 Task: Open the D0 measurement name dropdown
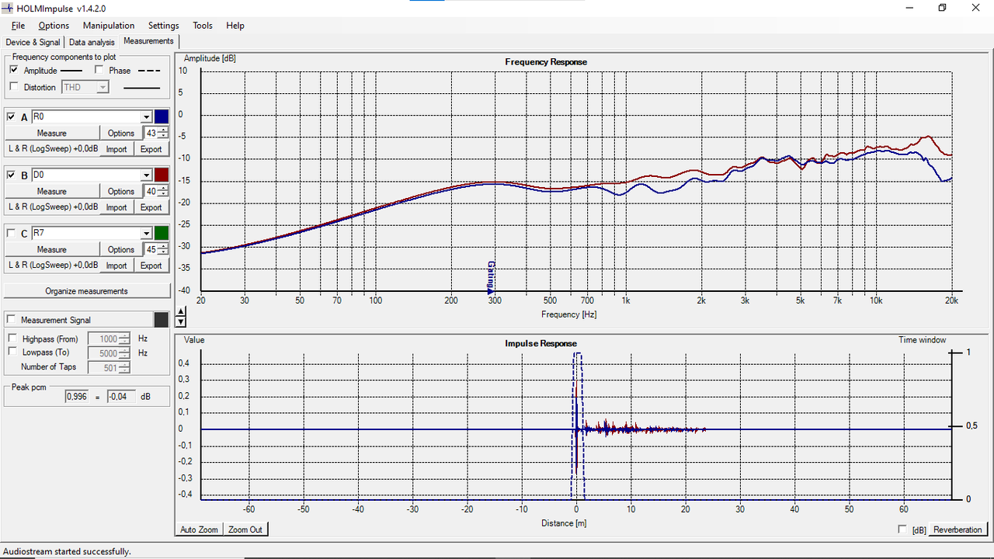point(146,175)
